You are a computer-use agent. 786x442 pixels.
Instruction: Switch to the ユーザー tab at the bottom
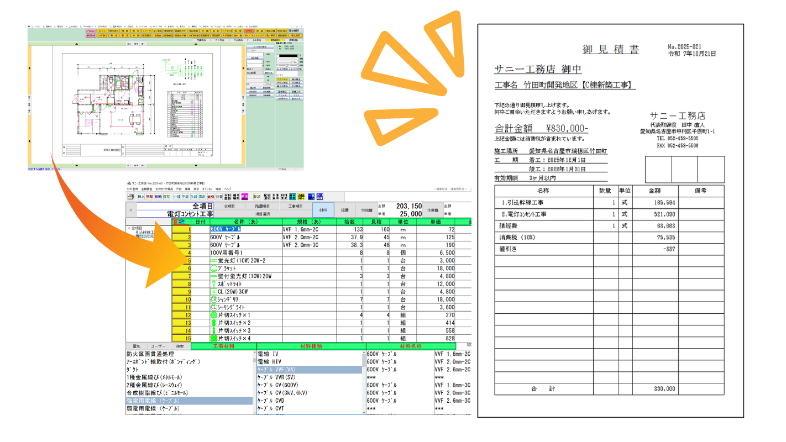(x=157, y=346)
